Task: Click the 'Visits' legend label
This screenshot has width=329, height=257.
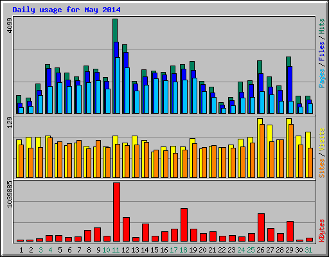Action: pyautogui.click(x=322, y=139)
